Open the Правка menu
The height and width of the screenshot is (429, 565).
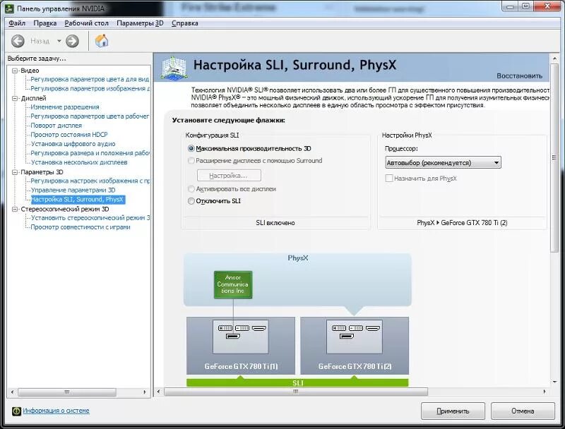(x=45, y=23)
